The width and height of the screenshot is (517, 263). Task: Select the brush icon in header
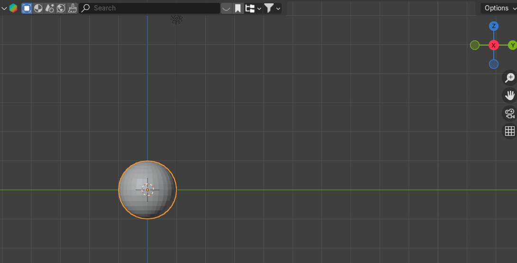pyautogui.click(x=73, y=8)
